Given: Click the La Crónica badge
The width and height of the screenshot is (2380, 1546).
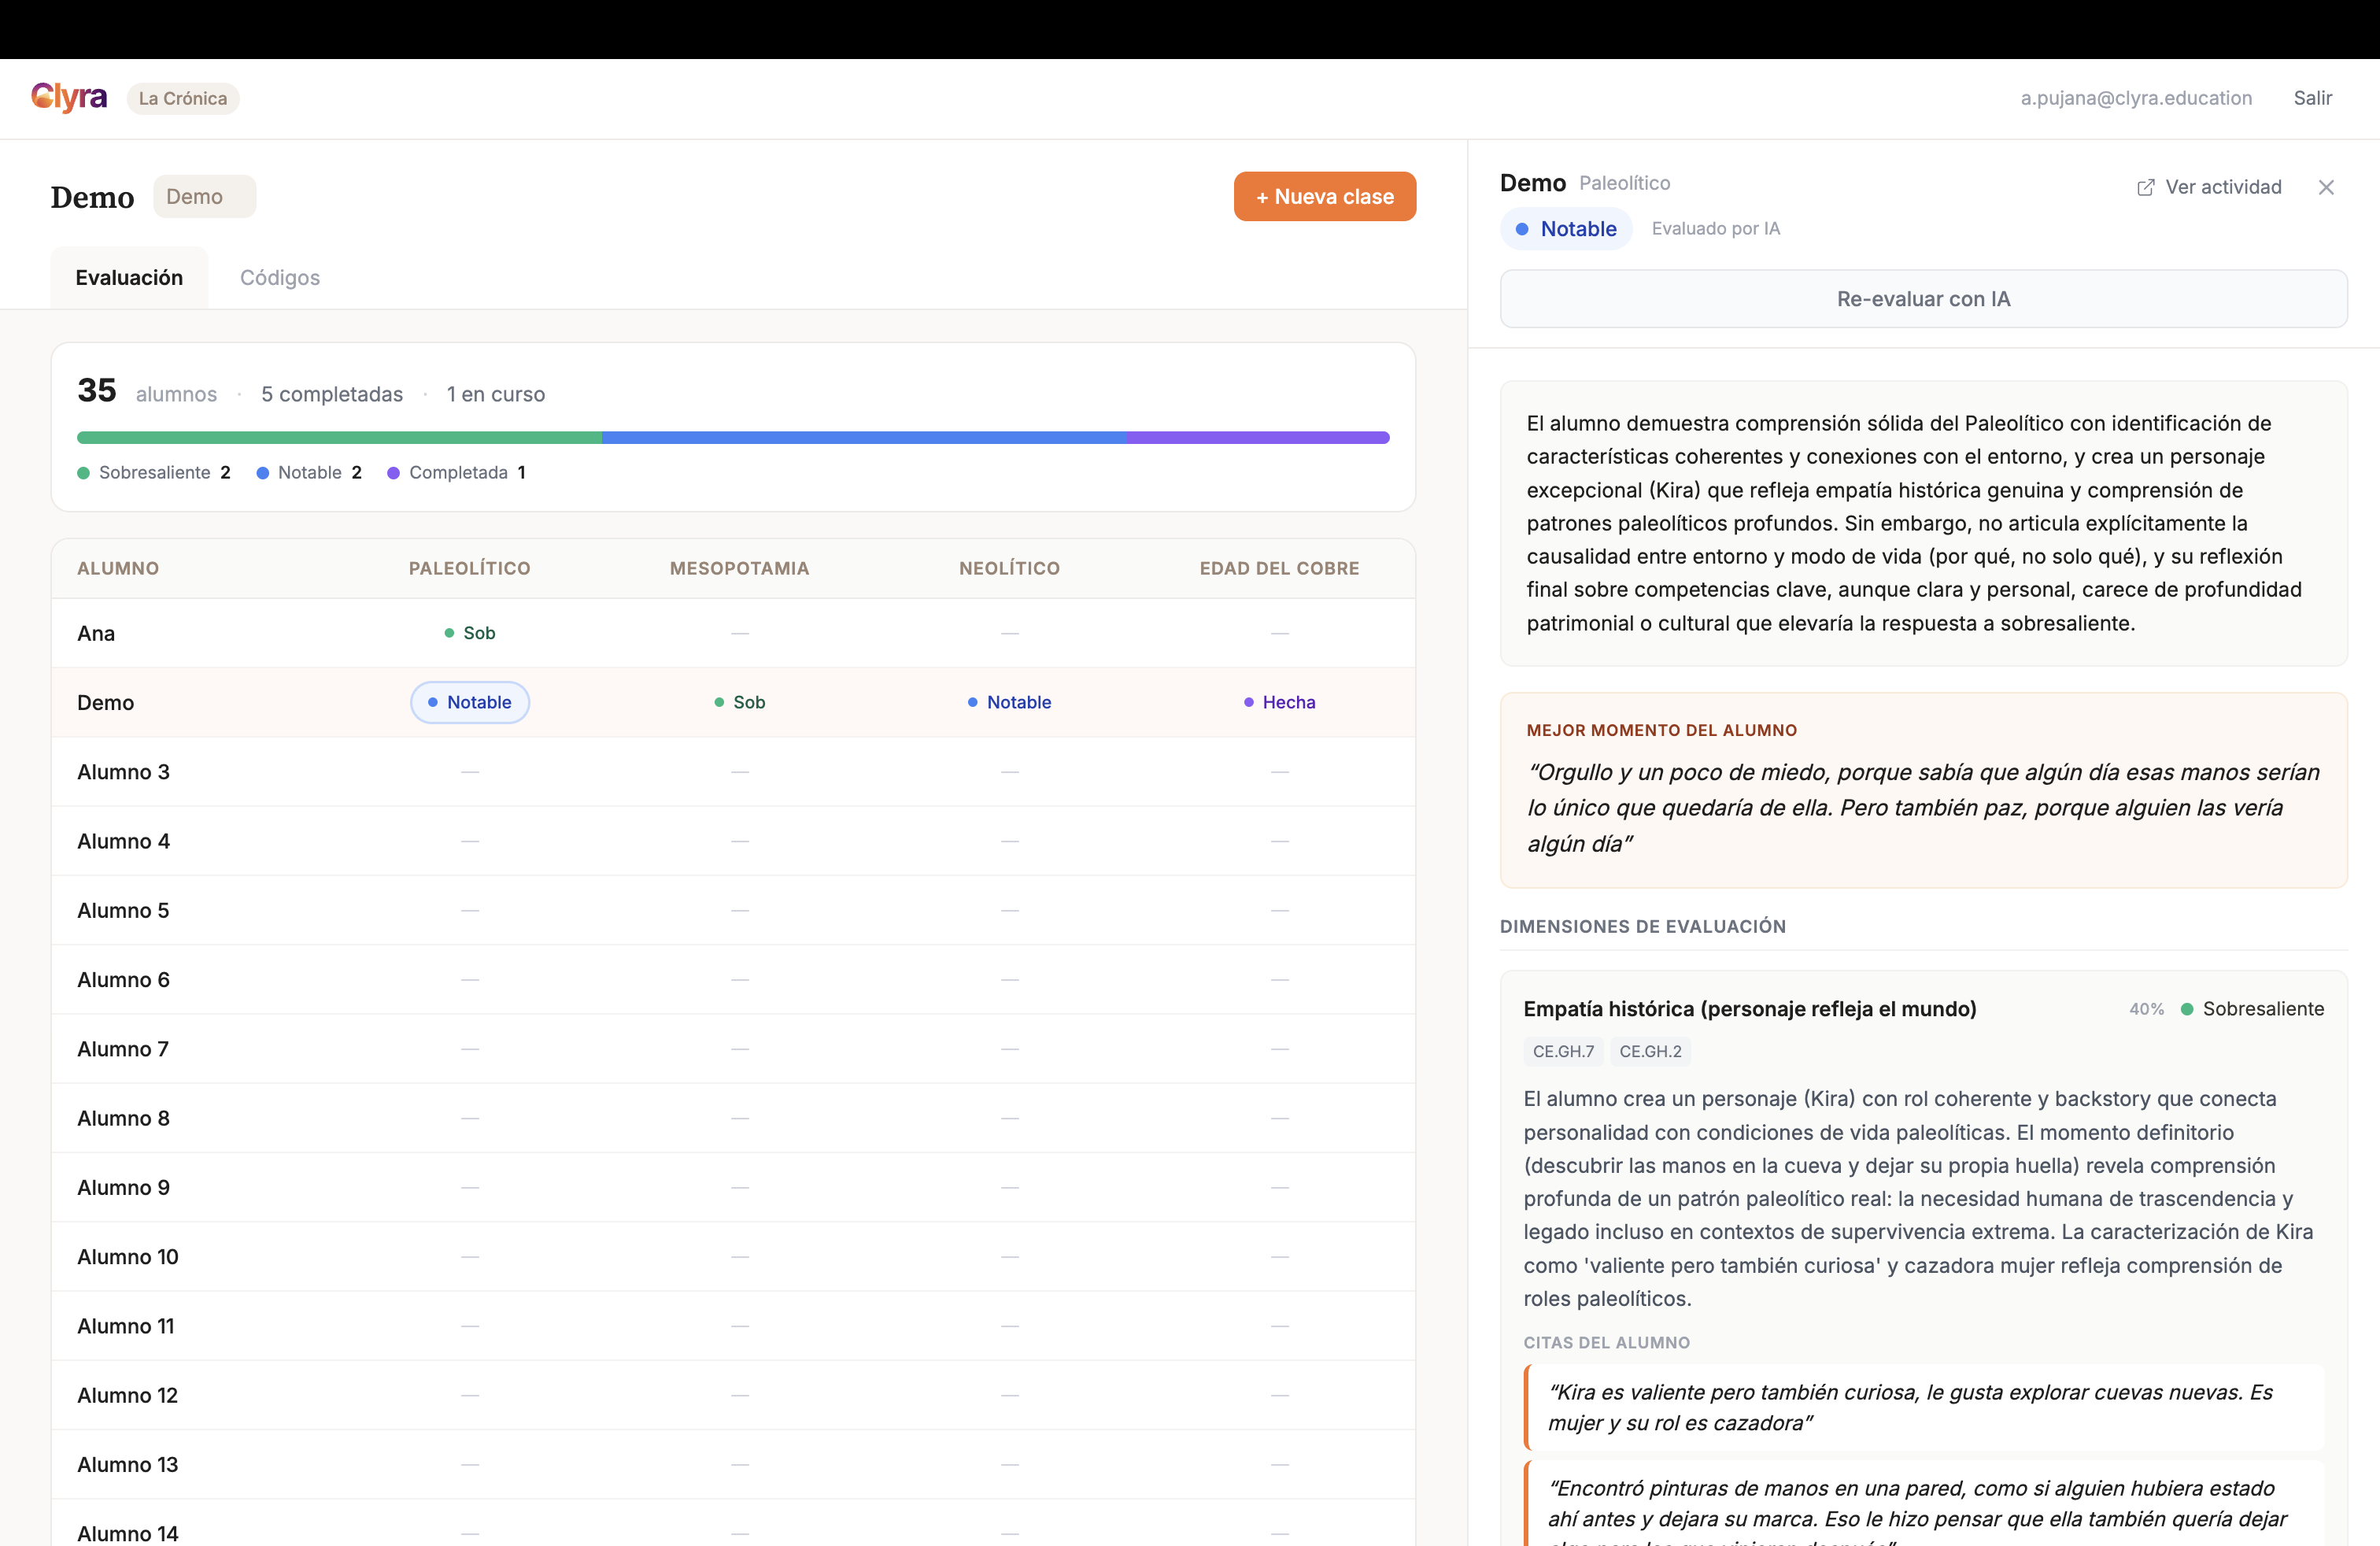Looking at the screenshot, I should pyautogui.click(x=183, y=98).
